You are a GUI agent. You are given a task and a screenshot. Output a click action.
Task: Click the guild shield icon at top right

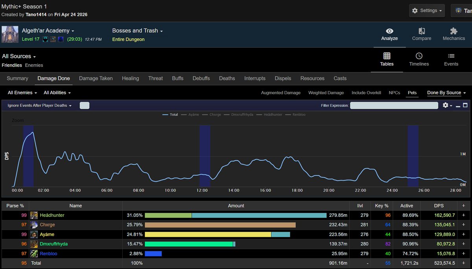click(459, 11)
